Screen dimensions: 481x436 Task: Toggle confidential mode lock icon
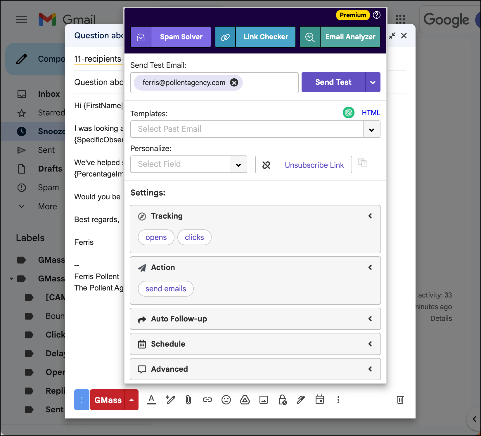(x=283, y=399)
